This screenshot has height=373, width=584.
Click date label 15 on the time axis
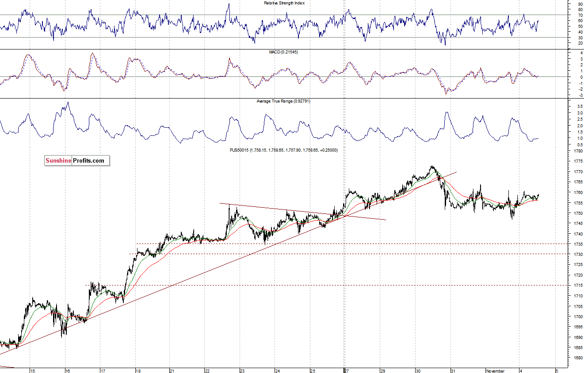(x=33, y=371)
